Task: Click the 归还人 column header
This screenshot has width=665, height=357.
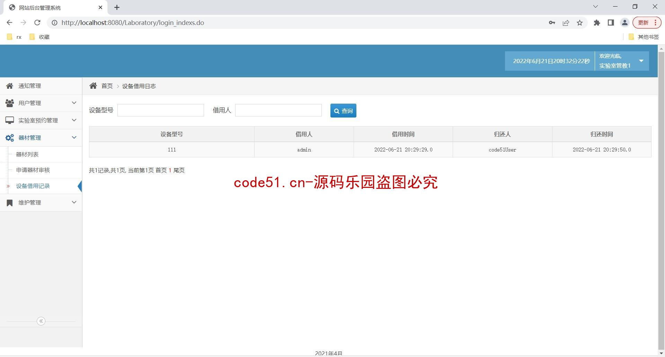Action: pyautogui.click(x=503, y=134)
